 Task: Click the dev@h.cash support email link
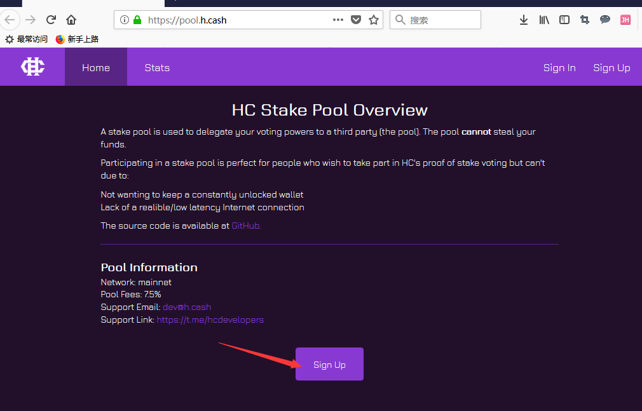(x=187, y=307)
